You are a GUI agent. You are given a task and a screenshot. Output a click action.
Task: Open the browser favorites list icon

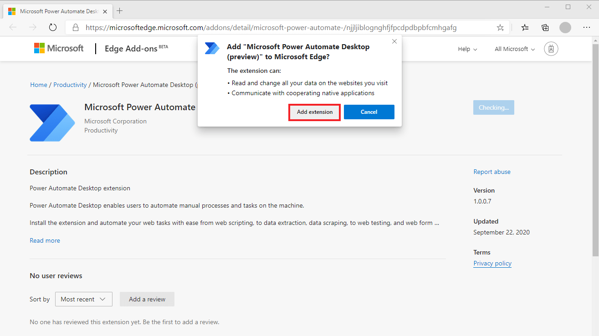click(525, 27)
